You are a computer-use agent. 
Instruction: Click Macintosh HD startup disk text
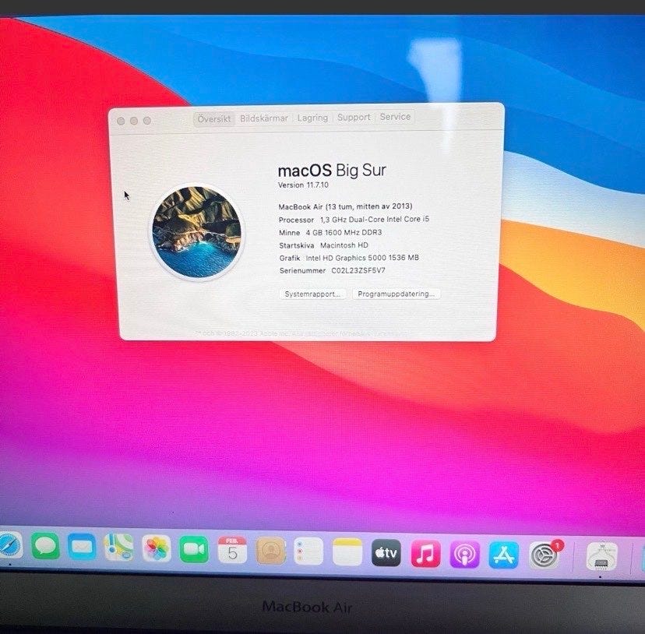(344, 245)
